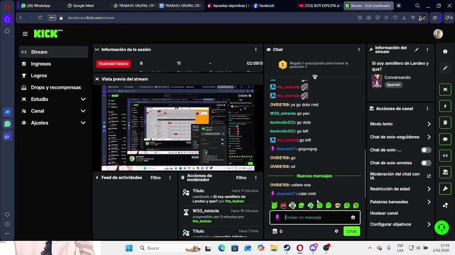Viewport: 455px width, 255px height.
Task: Open the green headset support button
Action: point(442,227)
